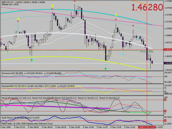Click the red '2008.12.05 13:30' time marker
172x129 pixels.
[147, 127]
